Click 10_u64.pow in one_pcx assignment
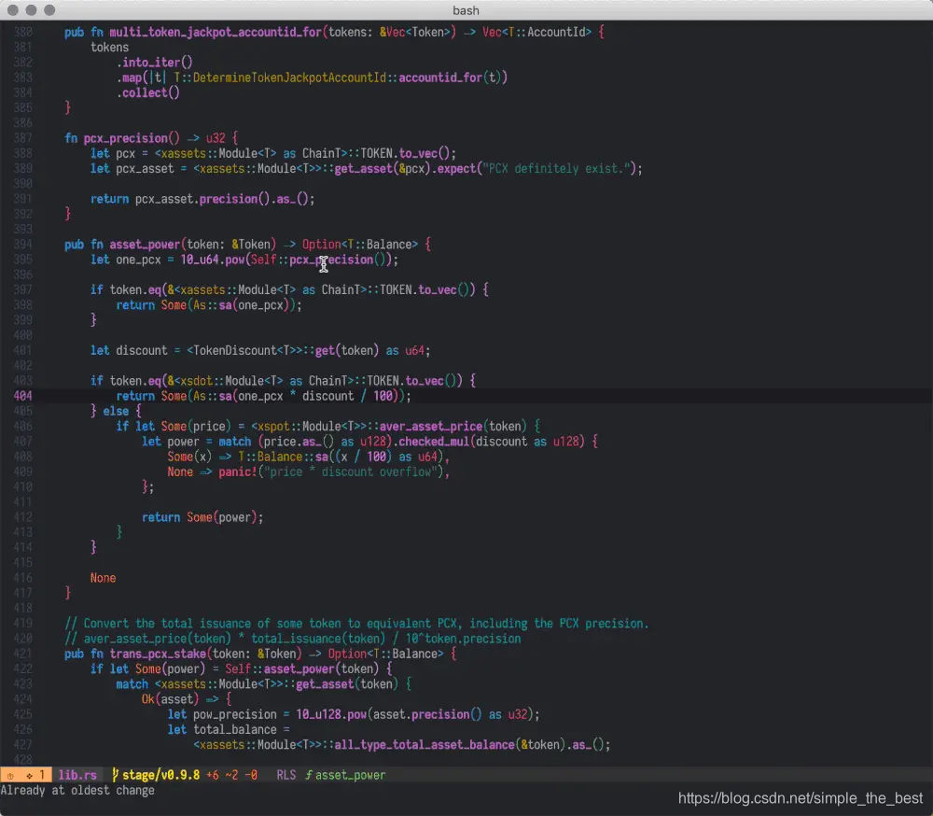 pos(213,260)
